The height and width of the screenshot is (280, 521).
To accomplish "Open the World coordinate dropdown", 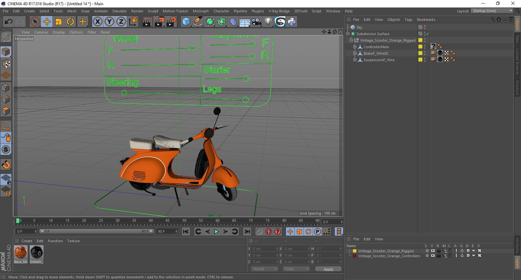I will (265, 269).
